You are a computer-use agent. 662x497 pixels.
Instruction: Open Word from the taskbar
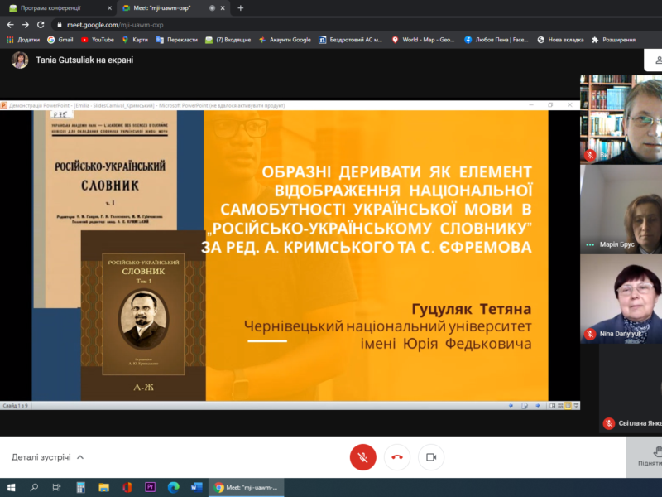pos(196,487)
